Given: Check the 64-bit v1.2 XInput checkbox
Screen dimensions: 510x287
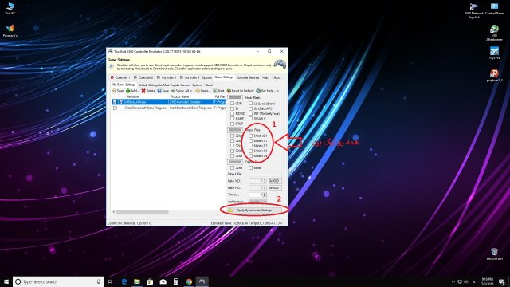Looking at the screenshot, I should (250, 146).
